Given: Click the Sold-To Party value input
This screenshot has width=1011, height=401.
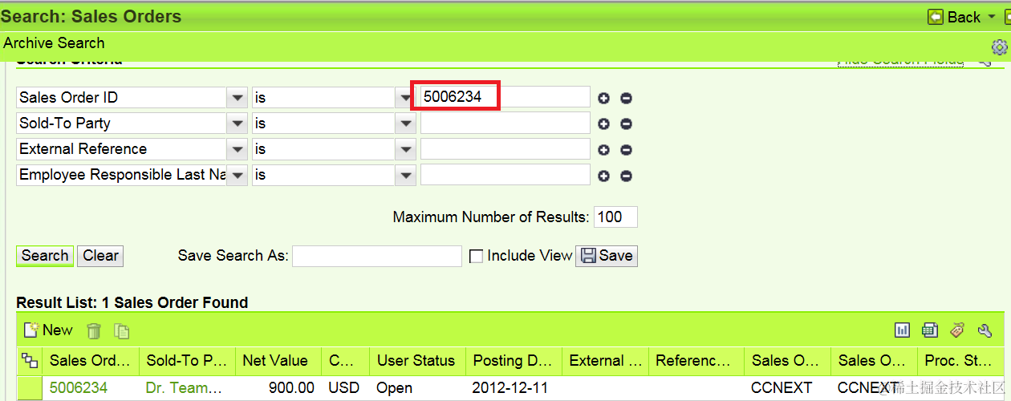Looking at the screenshot, I should point(505,124).
